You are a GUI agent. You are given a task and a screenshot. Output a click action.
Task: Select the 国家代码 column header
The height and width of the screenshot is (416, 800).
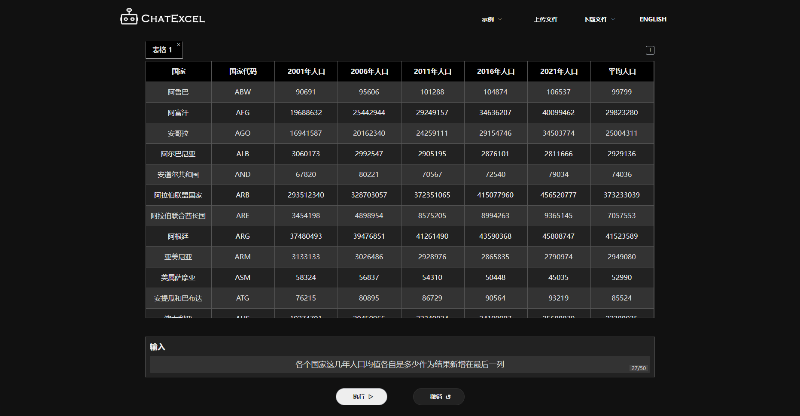click(x=243, y=71)
